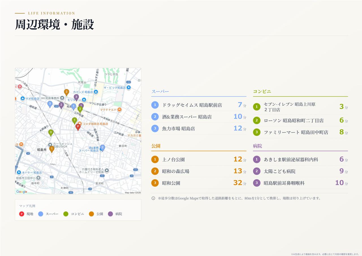Click number 2 badge for ローソン 昭島昭和町二丁目店
Viewport: 362px width, 256px height.
coord(257,120)
